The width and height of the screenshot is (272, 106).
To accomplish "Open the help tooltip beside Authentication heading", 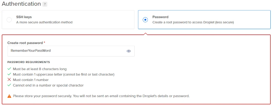I will (45, 4).
